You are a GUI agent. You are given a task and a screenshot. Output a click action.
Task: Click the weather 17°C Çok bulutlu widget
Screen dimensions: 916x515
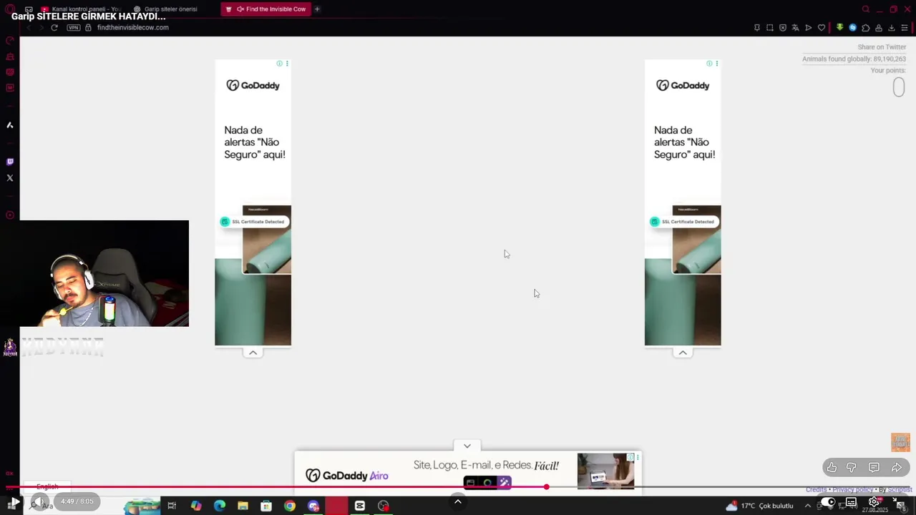(759, 506)
